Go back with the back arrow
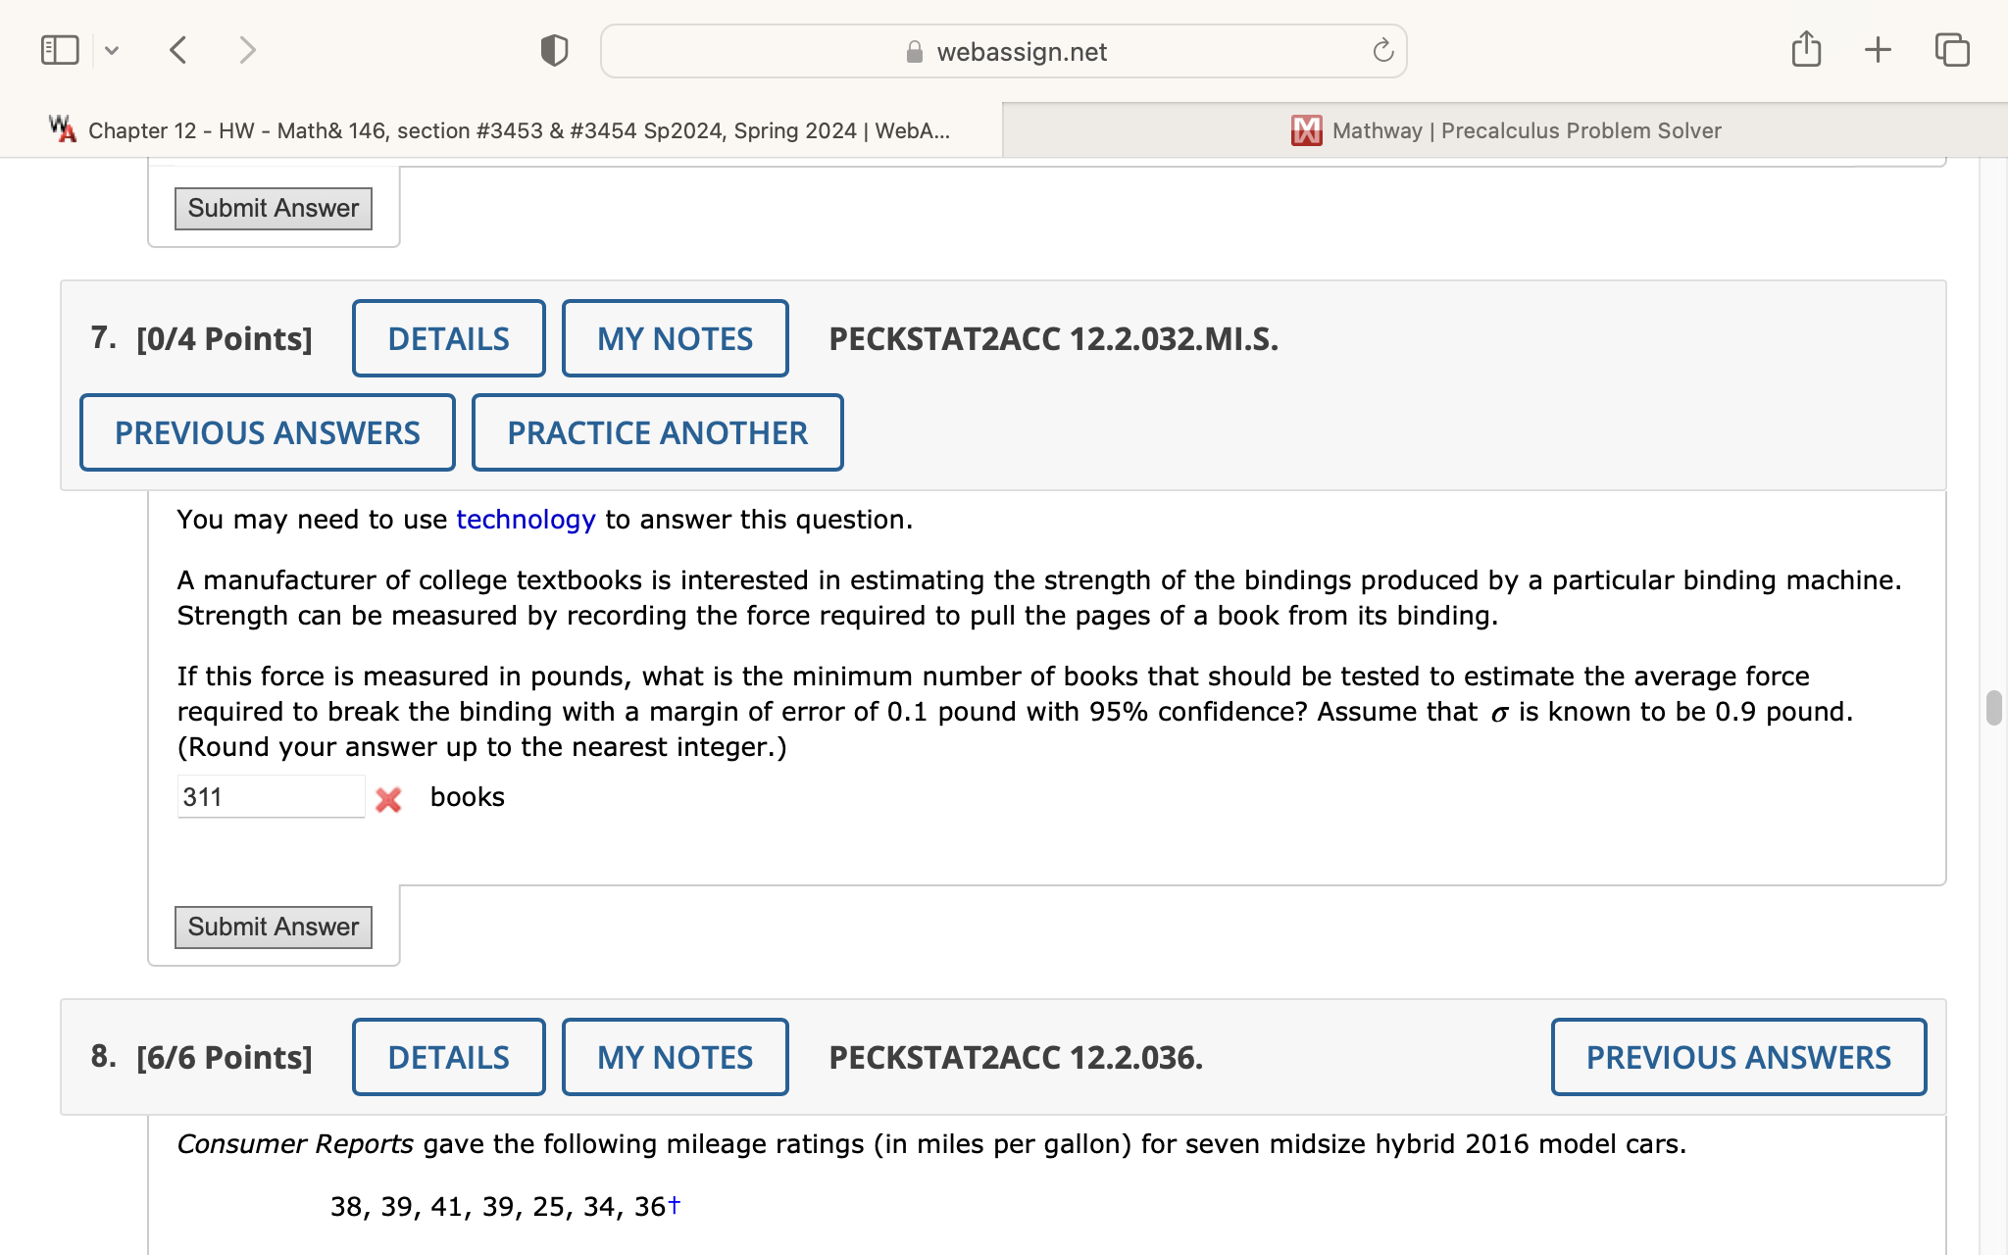The image size is (2008, 1255). 178,50
